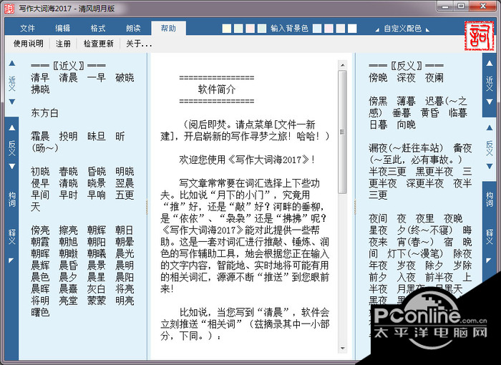This screenshot has width=501, height=365.
Task: Click down arrow below 反义 in right sidebar
Action: coord(490,166)
